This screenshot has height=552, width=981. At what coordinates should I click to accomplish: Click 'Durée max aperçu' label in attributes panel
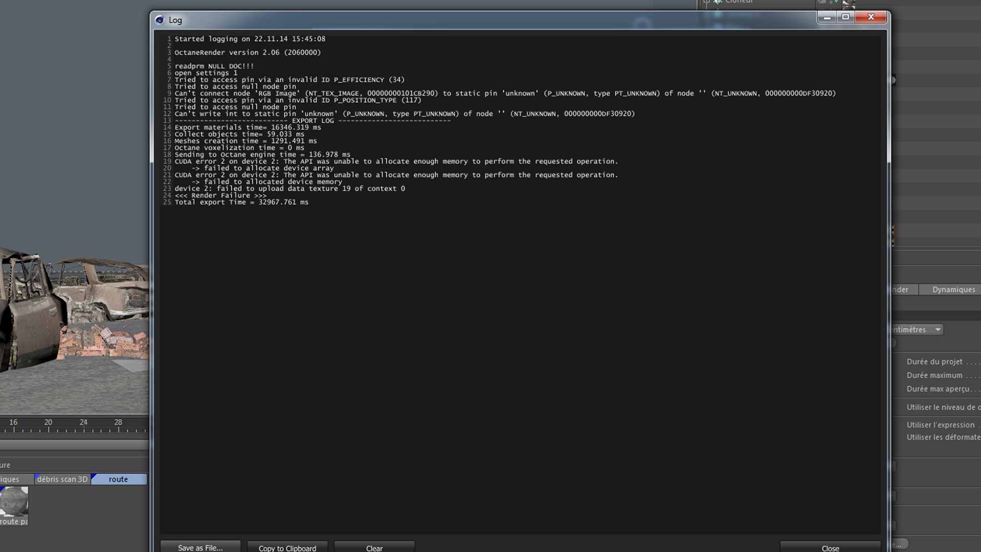click(x=938, y=389)
